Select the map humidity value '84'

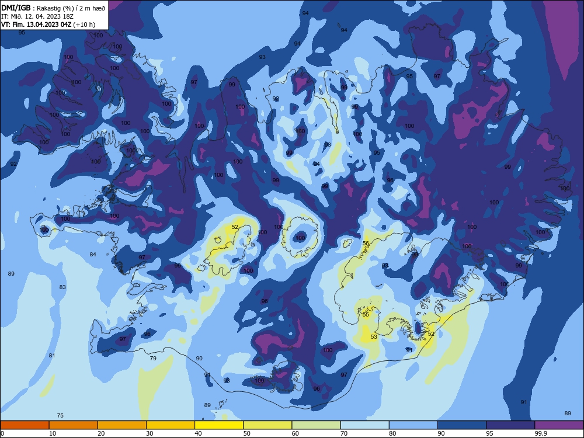point(93,255)
